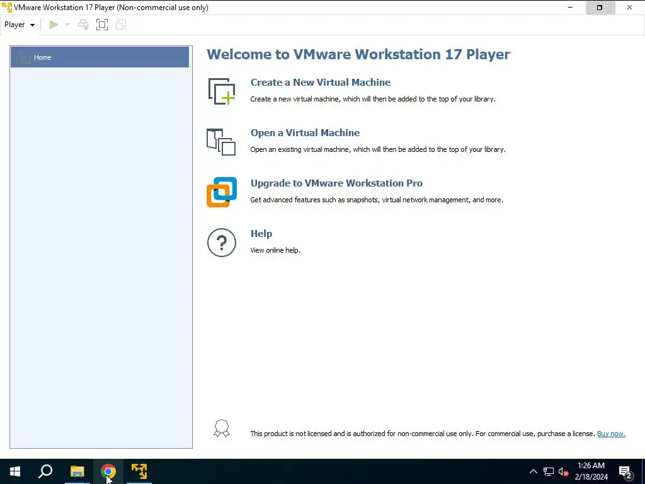Expand the power options arrow beside play
The height and width of the screenshot is (484, 645).
[67, 25]
